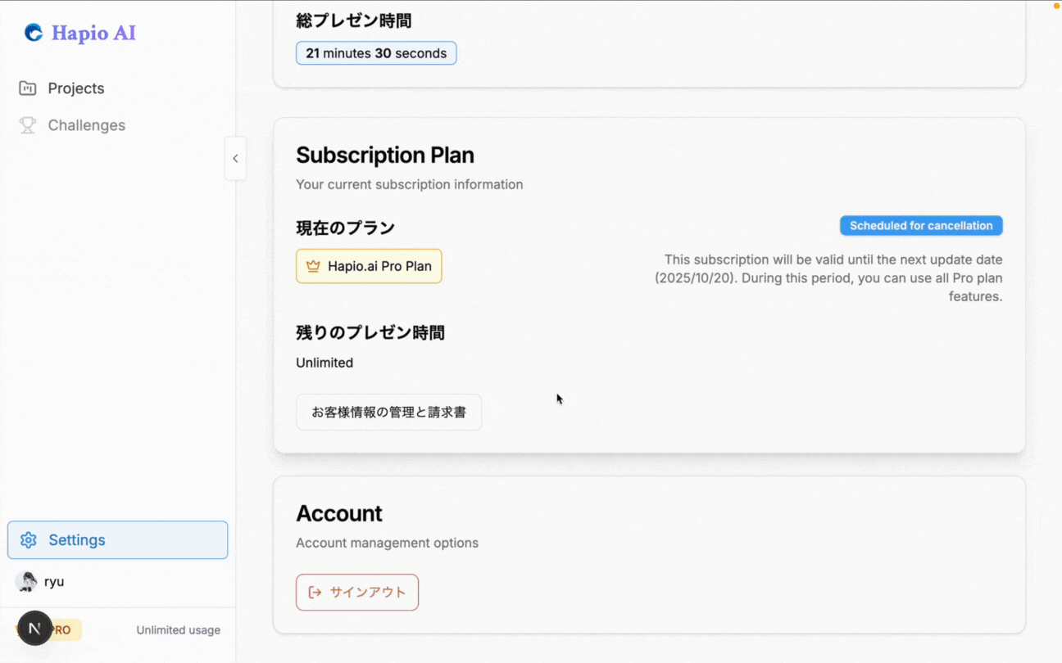Click the Challenges trophy icon

point(28,125)
